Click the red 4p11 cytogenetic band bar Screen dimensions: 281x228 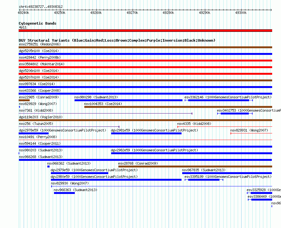click(145, 31)
